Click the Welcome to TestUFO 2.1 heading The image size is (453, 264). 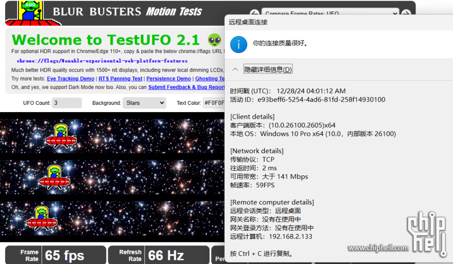pos(105,40)
